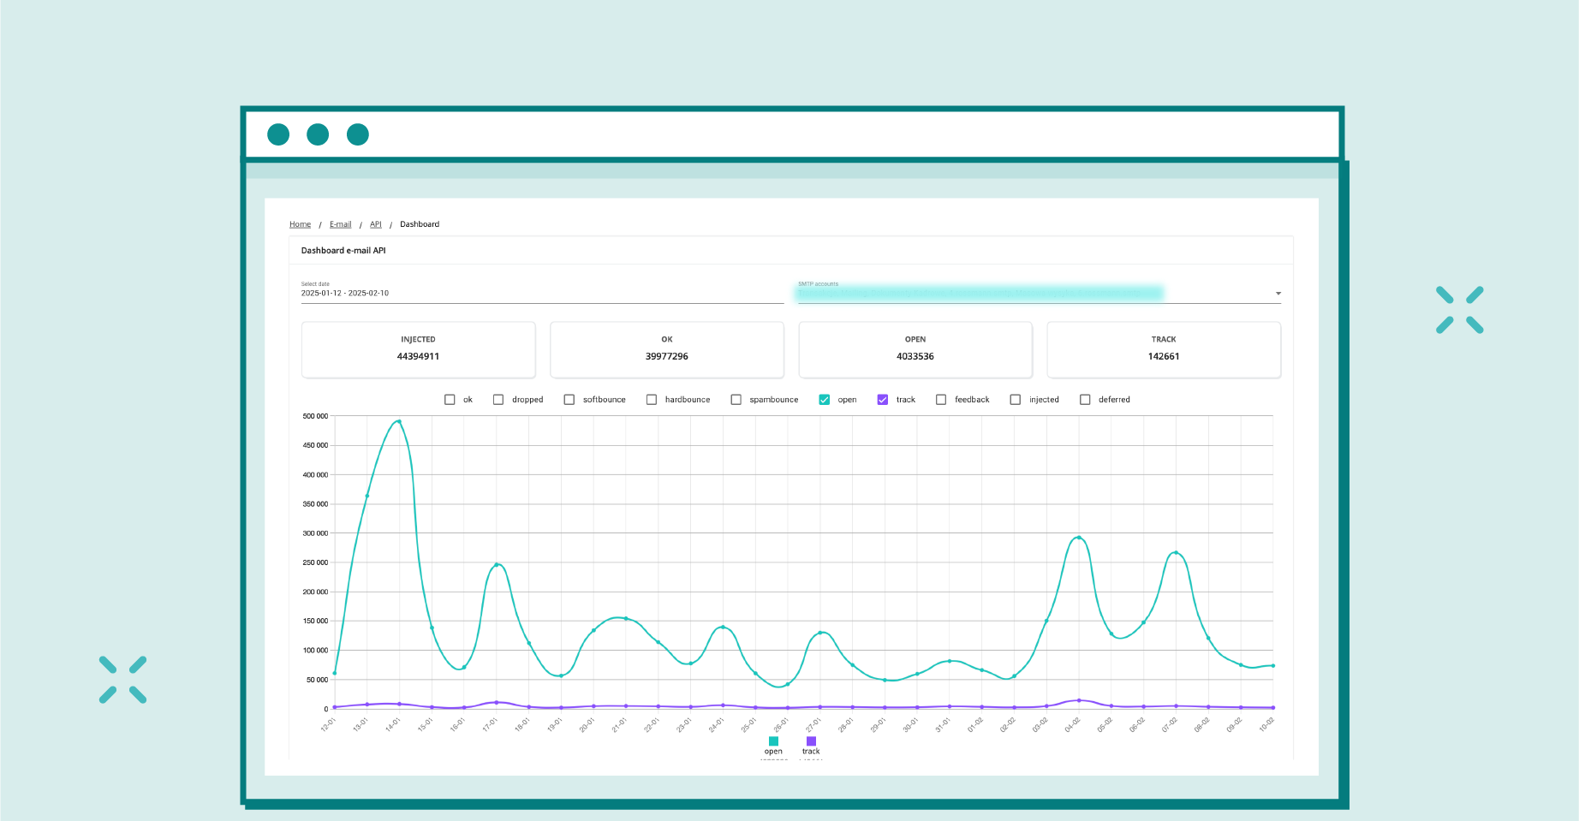Check the "dropped" filter
Screen dimensions: 1579x821
click(498, 399)
